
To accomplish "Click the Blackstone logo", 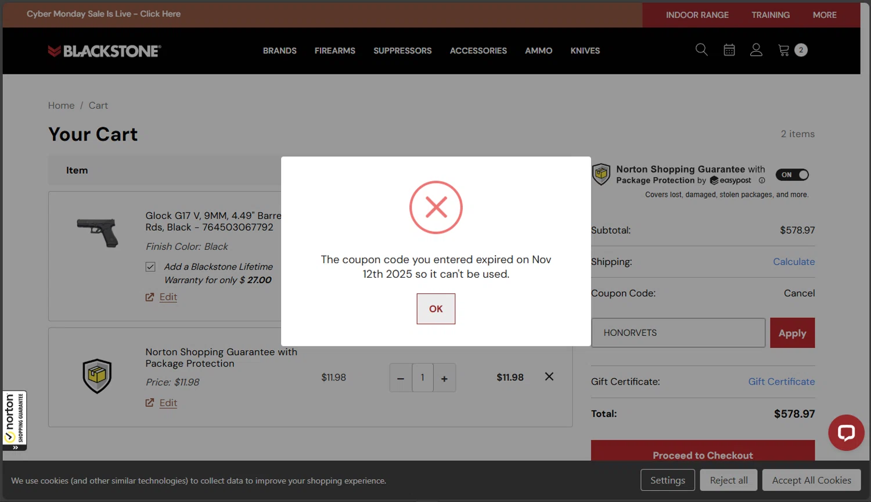I will pyautogui.click(x=105, y=51).
